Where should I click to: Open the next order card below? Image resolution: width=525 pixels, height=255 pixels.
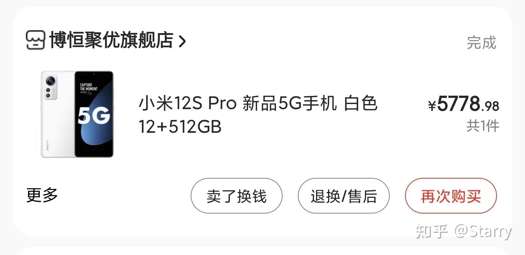(262, 251)
